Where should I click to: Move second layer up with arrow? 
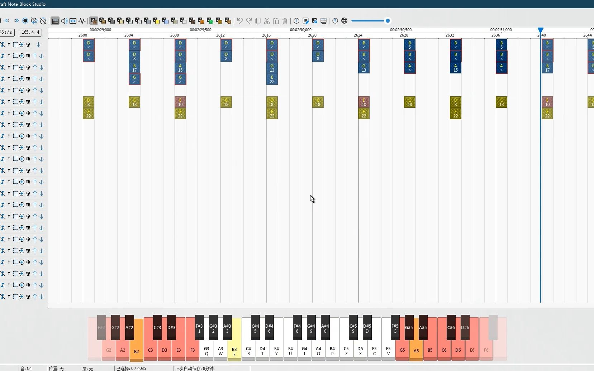(35, 56)
